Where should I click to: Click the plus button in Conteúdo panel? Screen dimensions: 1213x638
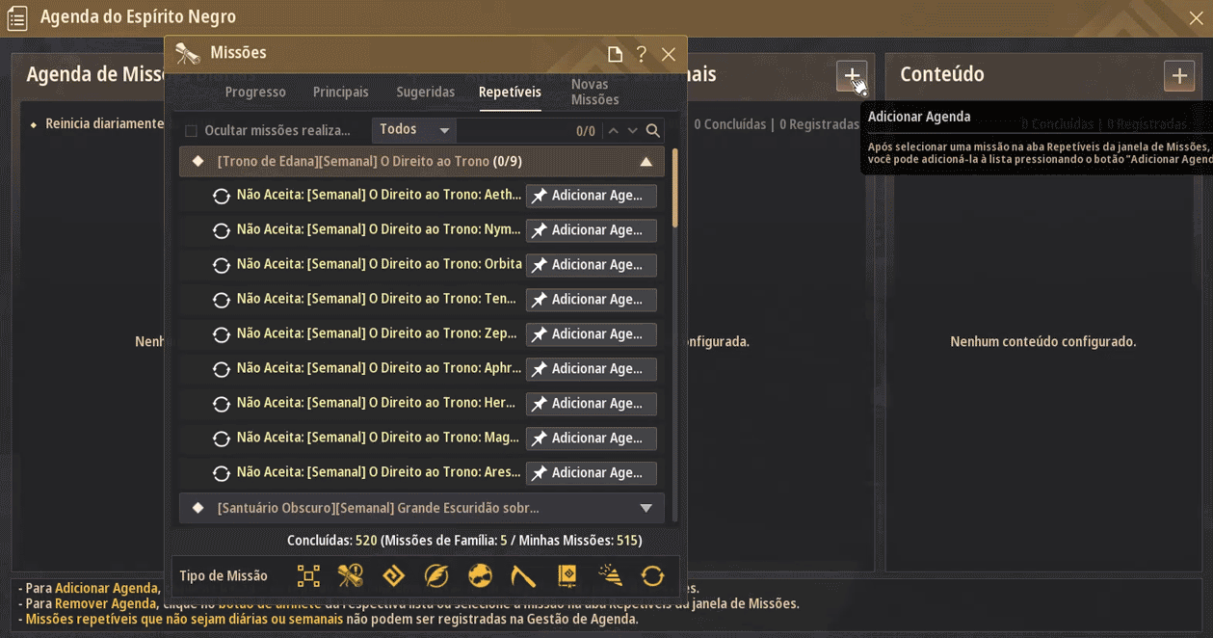[1179, 75]
